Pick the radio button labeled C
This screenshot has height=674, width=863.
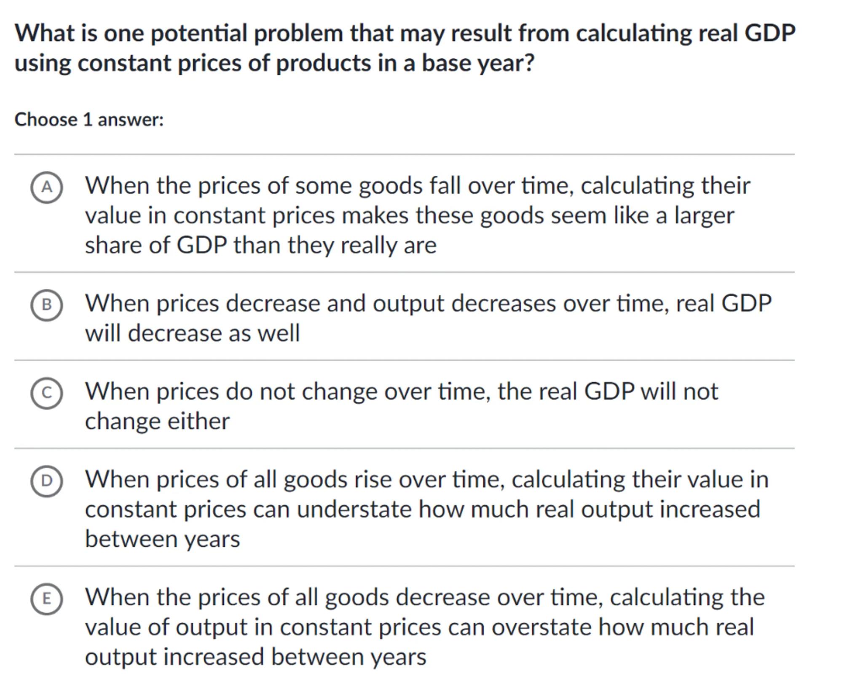point(47,393)
